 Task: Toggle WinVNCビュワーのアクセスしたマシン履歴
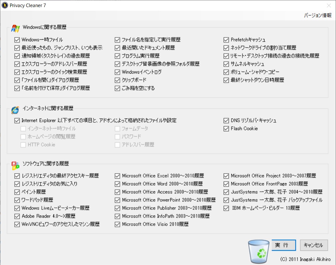click(17, 224)
